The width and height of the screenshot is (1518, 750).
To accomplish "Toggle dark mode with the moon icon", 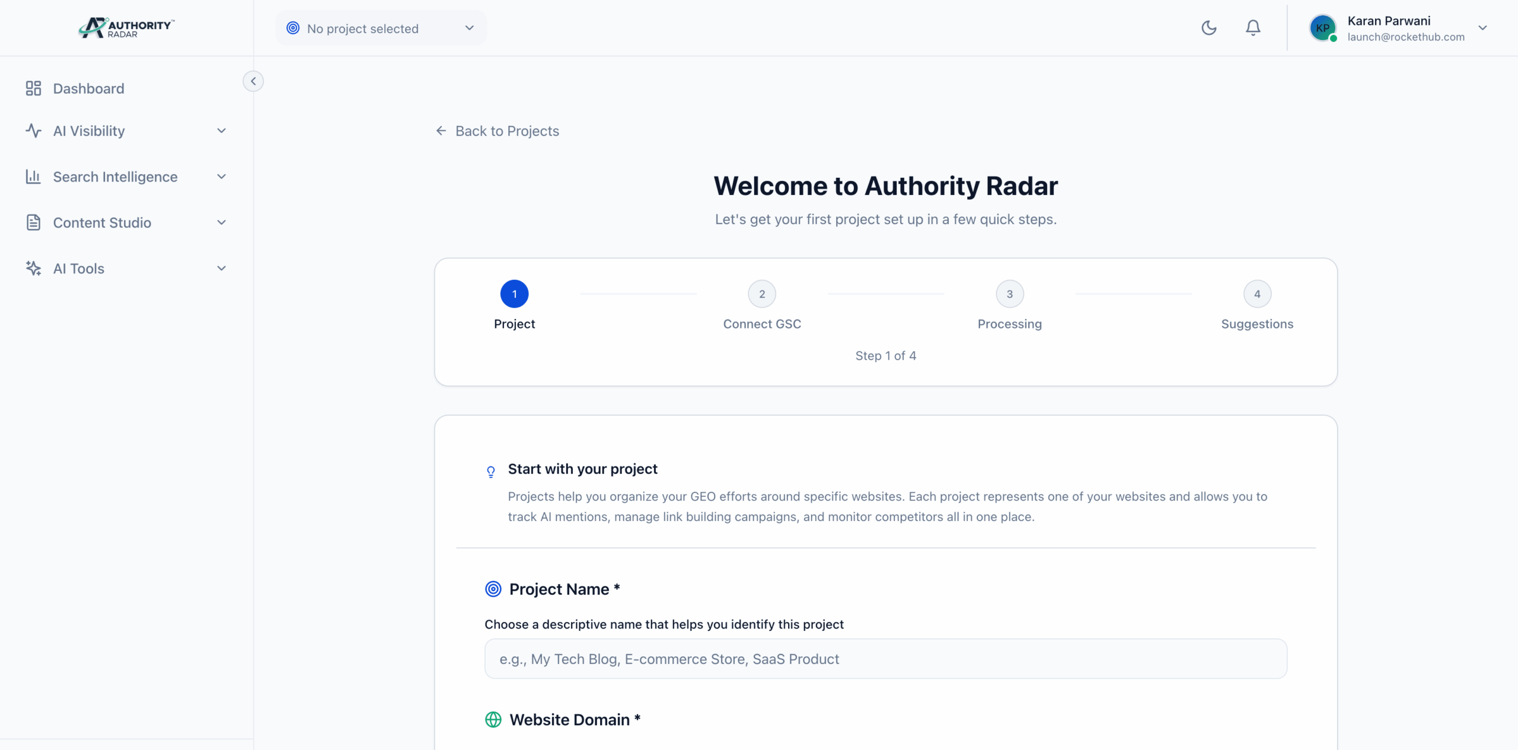I will (x=1208, y=28).
